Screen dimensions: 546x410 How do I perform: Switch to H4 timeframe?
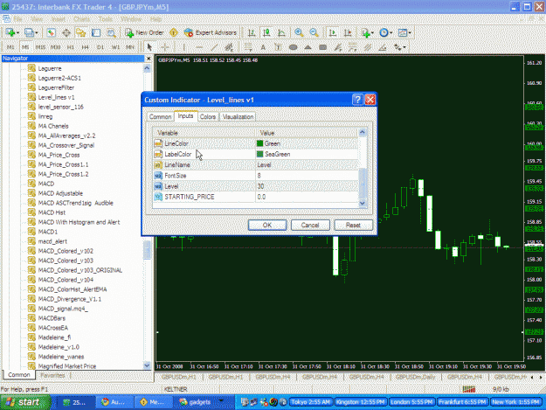(x=86, y=47)
